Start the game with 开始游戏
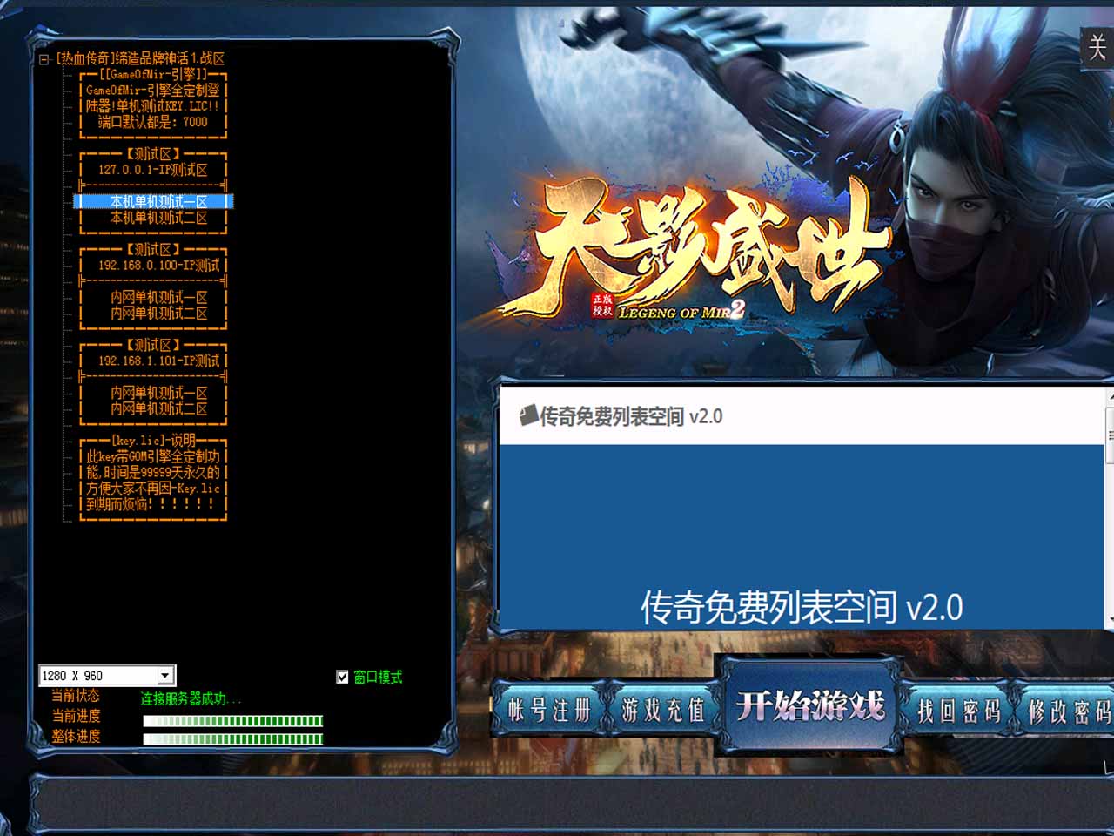Image resolution: width=1114 pixels, height=836 pixels. [810, 705]
